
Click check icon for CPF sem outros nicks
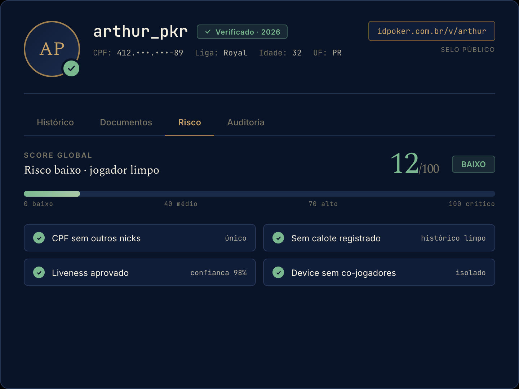[x=39, y=238]
